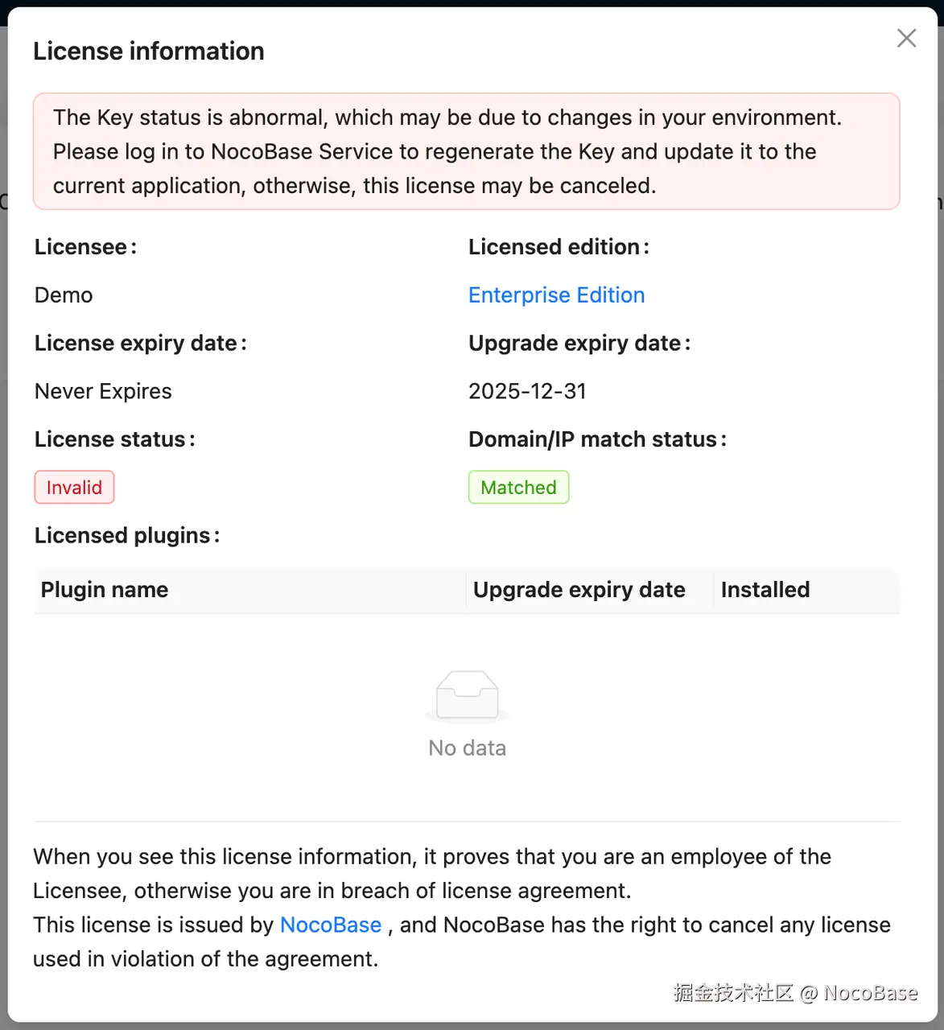Toggle the Matched indicator for Domain/IP

coord(518,487)
